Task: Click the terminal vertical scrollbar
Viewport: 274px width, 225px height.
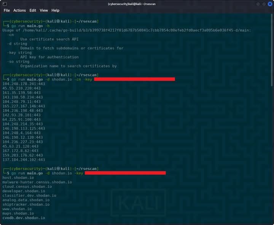Action: point(272,50)
